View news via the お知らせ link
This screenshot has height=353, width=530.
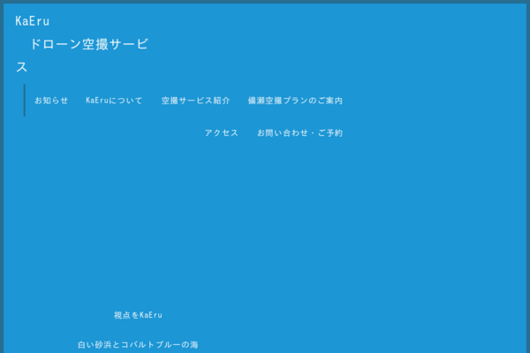[51, 101]
